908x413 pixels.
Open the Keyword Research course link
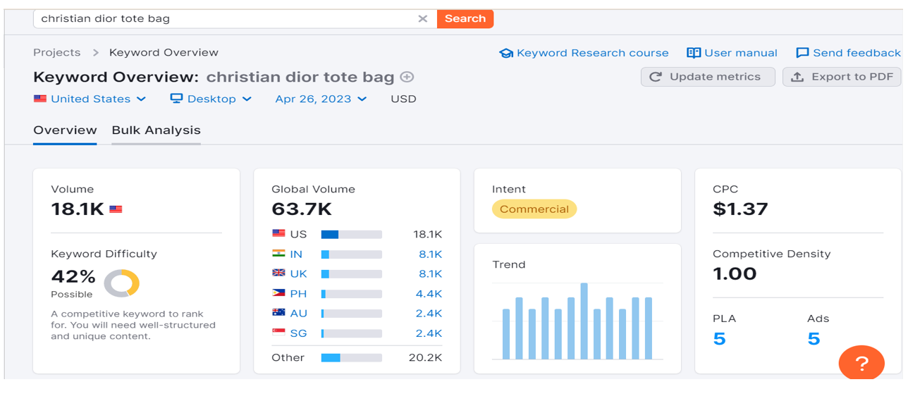pyautogui.click(x=592, y=53)
